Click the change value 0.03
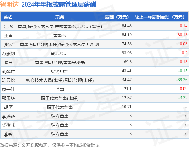The width and height of the screenshot is (189, 148). pos(183,44)
